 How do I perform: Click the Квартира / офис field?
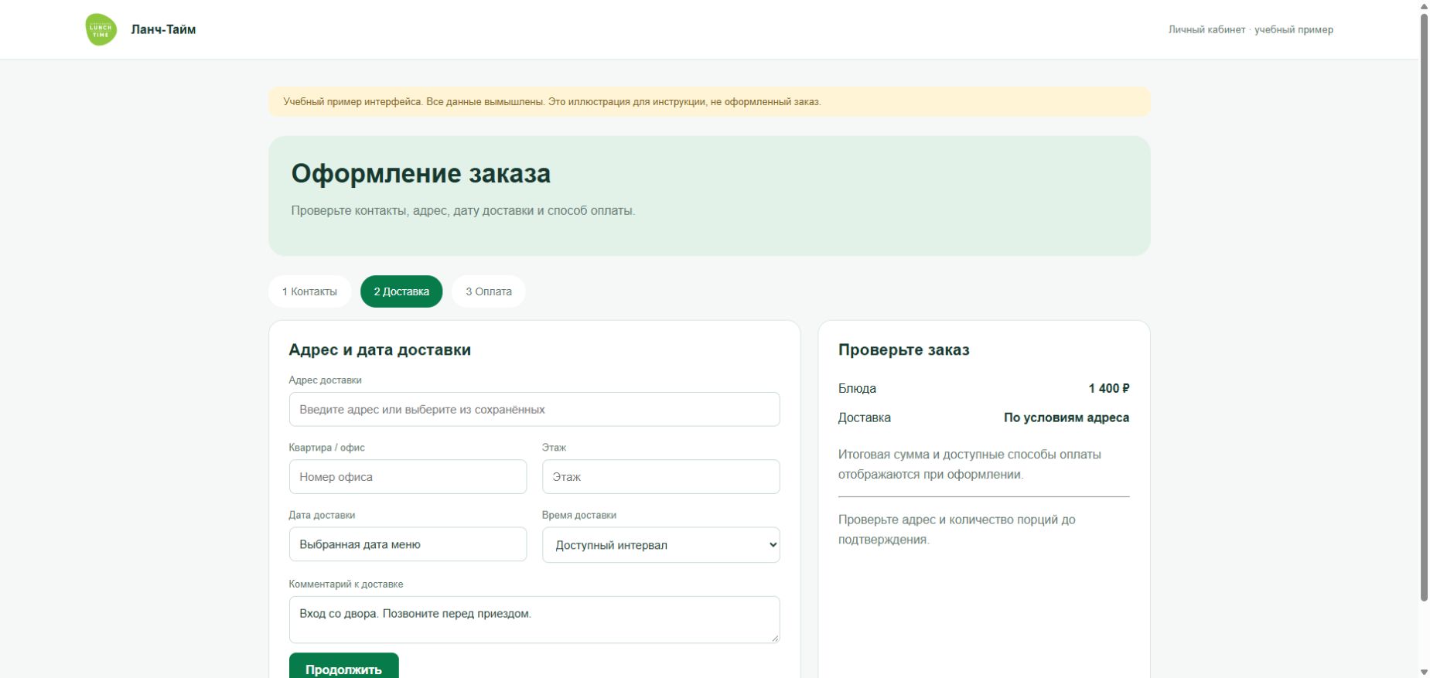[x=408, y=477]
